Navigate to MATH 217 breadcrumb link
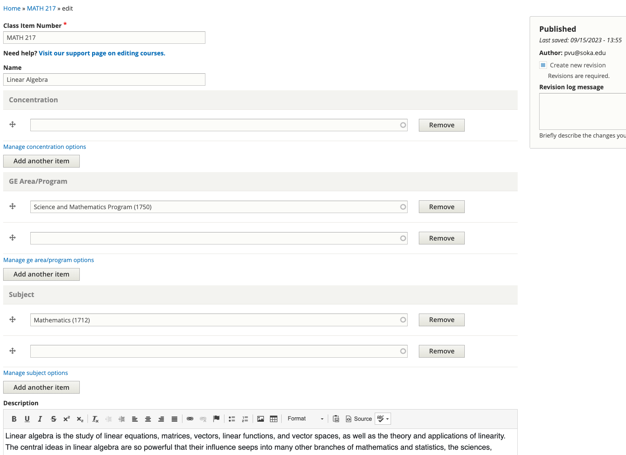The image size is (626, 455). tap(41, 8)
